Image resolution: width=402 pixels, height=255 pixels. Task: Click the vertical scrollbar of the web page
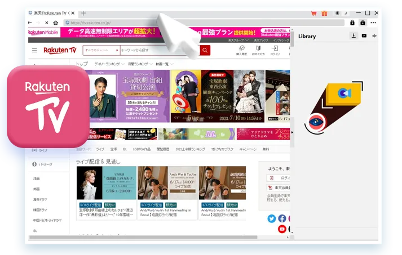292,38
